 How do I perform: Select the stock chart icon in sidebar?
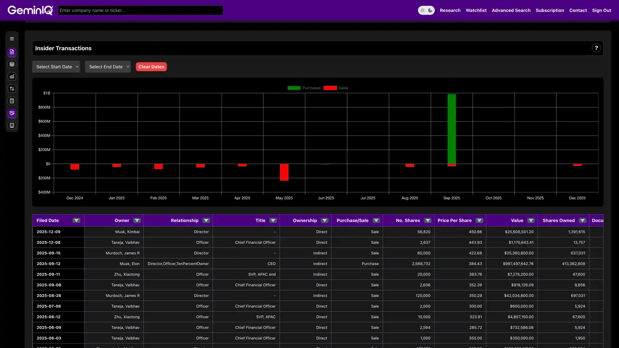point(12,76)
